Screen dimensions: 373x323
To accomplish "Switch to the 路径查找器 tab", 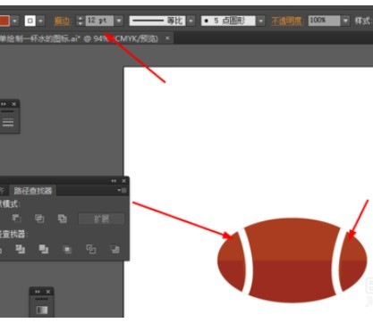I will point(33,191).
